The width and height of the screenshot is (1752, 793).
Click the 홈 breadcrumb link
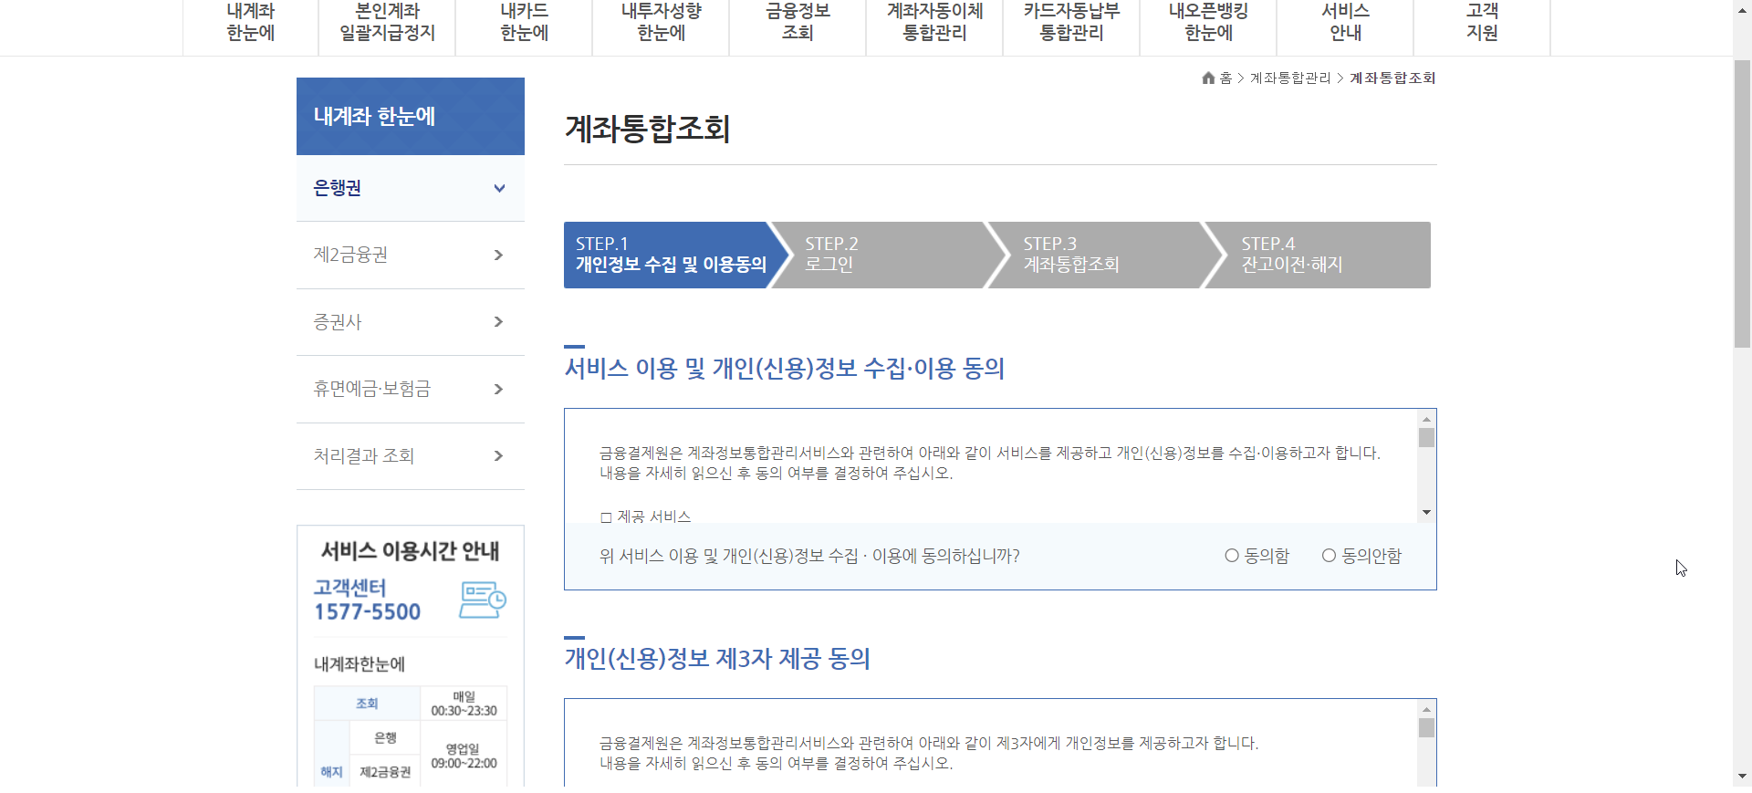pyautogui.click(x=1225, y=78)
